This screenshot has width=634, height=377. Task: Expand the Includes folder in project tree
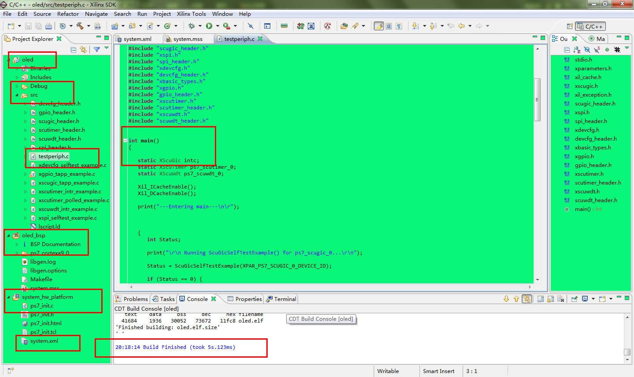pyautogui.click(x=17, y=77)
